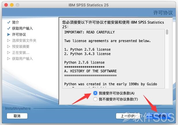Click the red close window button
Image resolution: width=178 pixels, height=125 pixels.
[x=6, y=5]
